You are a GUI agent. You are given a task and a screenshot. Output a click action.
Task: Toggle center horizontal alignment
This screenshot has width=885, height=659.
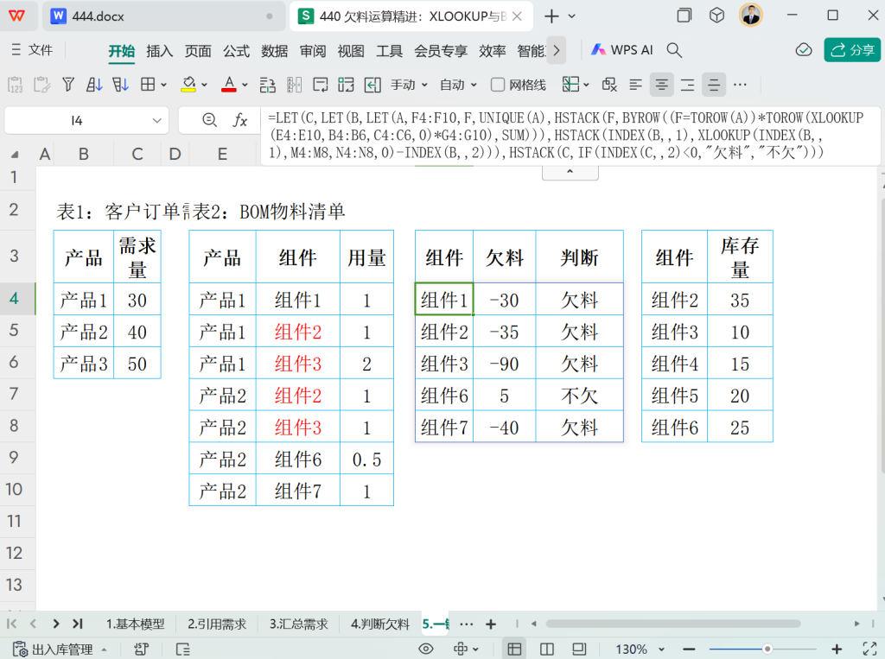click(661, 85)
